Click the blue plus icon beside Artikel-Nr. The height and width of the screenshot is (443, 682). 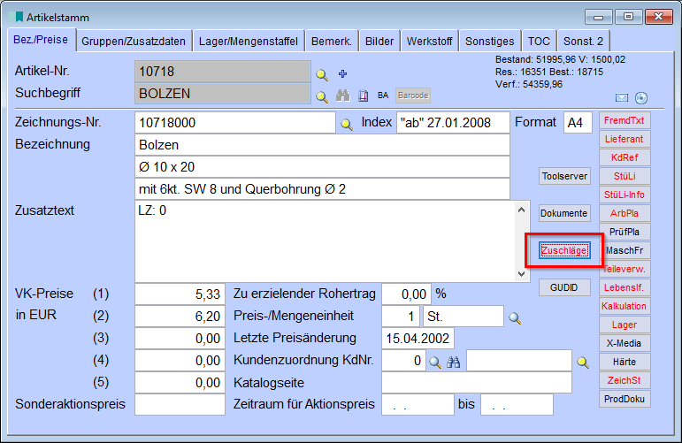click(342, 73)
